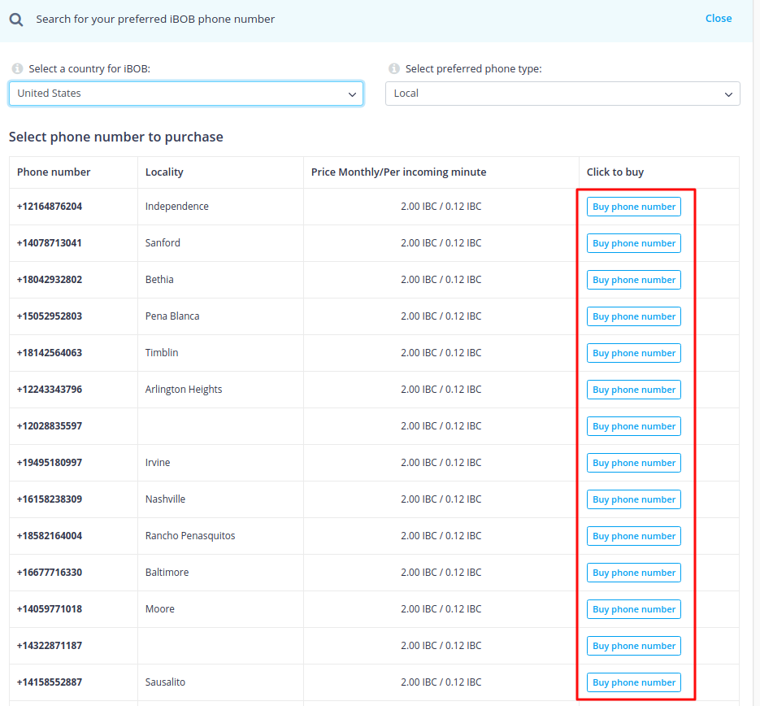Expand the Local phone type dropdown
The image size is (760, 706).
[x=562, y=94]
